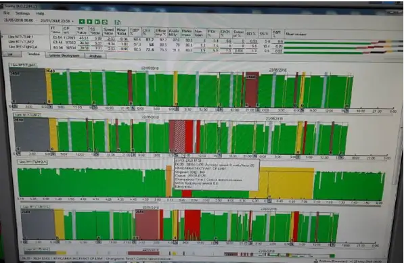Image resolution: width=404 pixels, height=263 pixels.
Task: Click the start date field 22/05/2018 06:00
Action: (x=18, y=20)
